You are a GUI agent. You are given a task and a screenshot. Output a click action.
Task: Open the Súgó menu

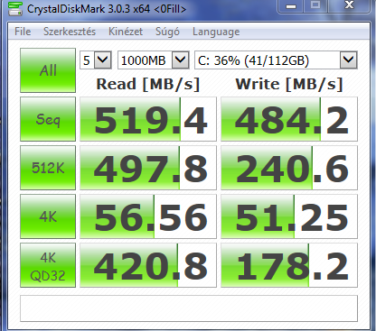pos(167,32)
